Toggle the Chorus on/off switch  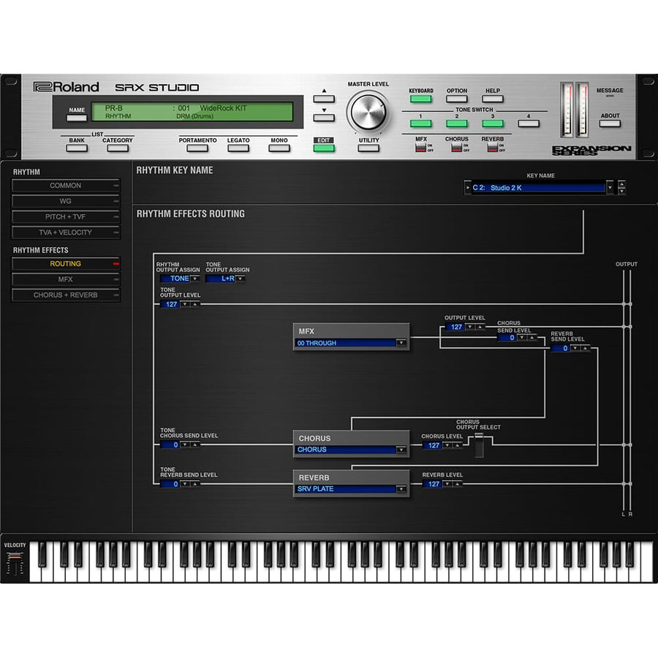pos(456,147)
